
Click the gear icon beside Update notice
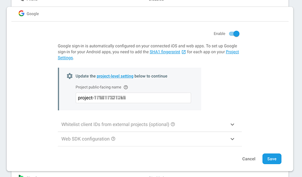point(69,76)
